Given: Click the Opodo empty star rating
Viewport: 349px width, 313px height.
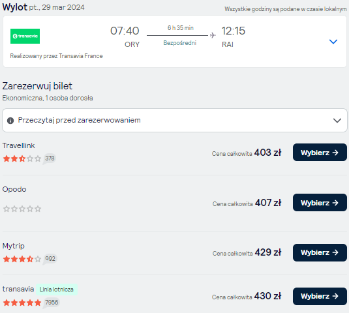Looking at the screenshot, I should click(22, 209).
